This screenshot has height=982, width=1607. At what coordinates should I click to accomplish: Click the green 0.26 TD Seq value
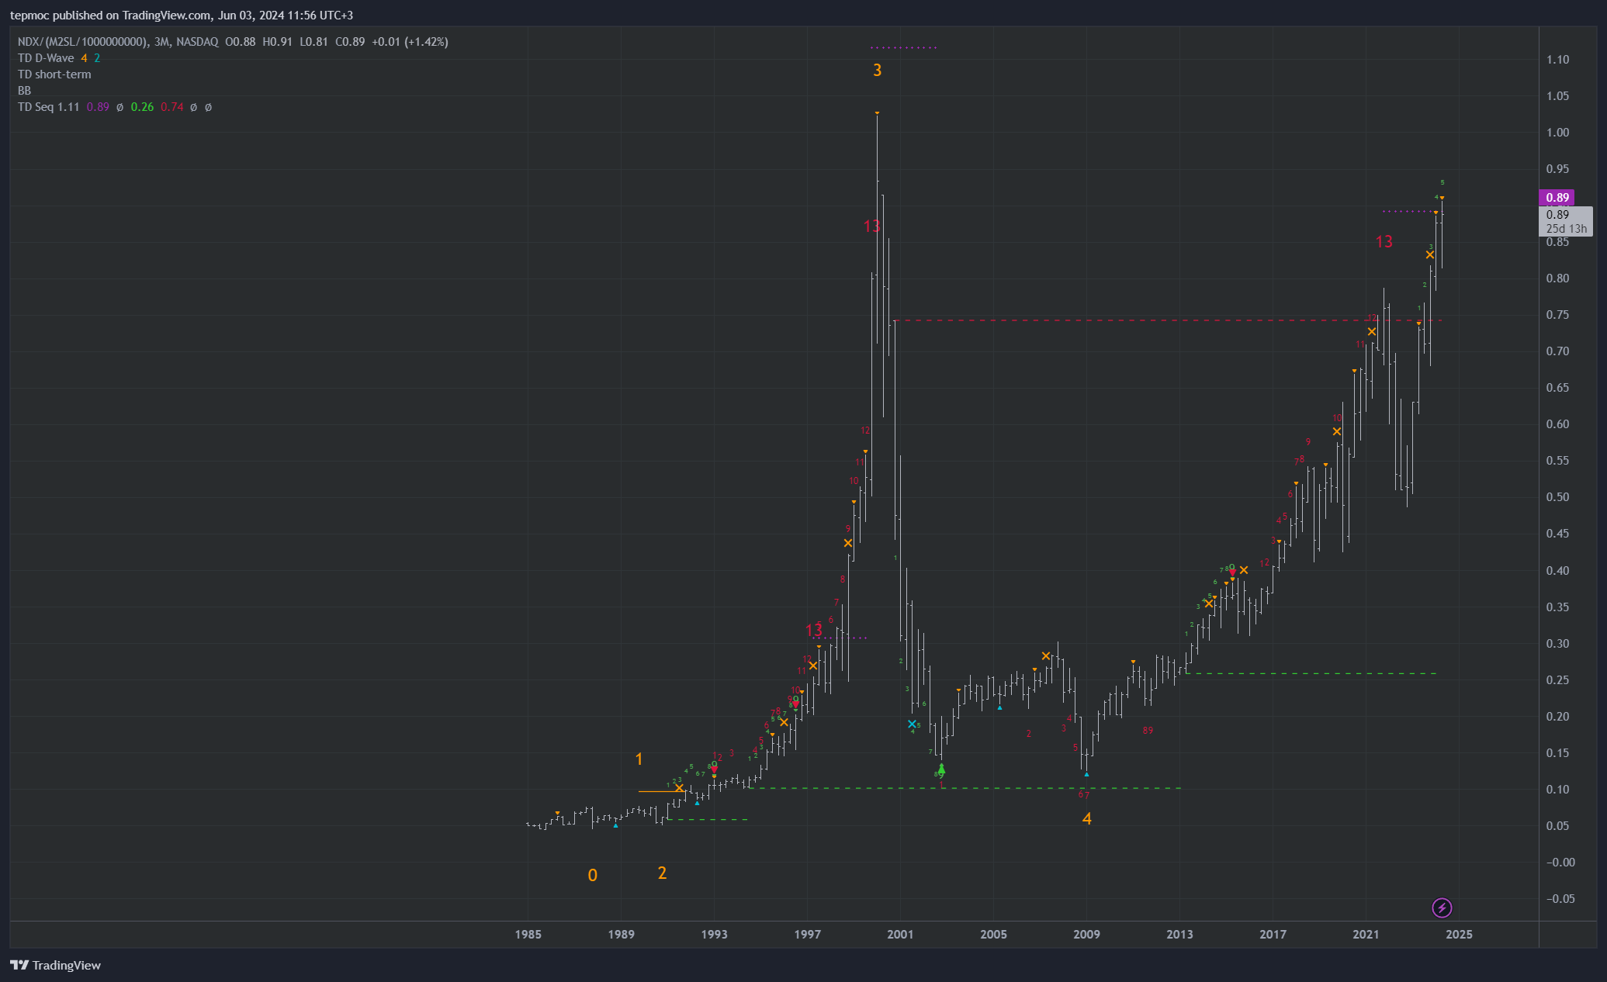(x=142, y=107)
